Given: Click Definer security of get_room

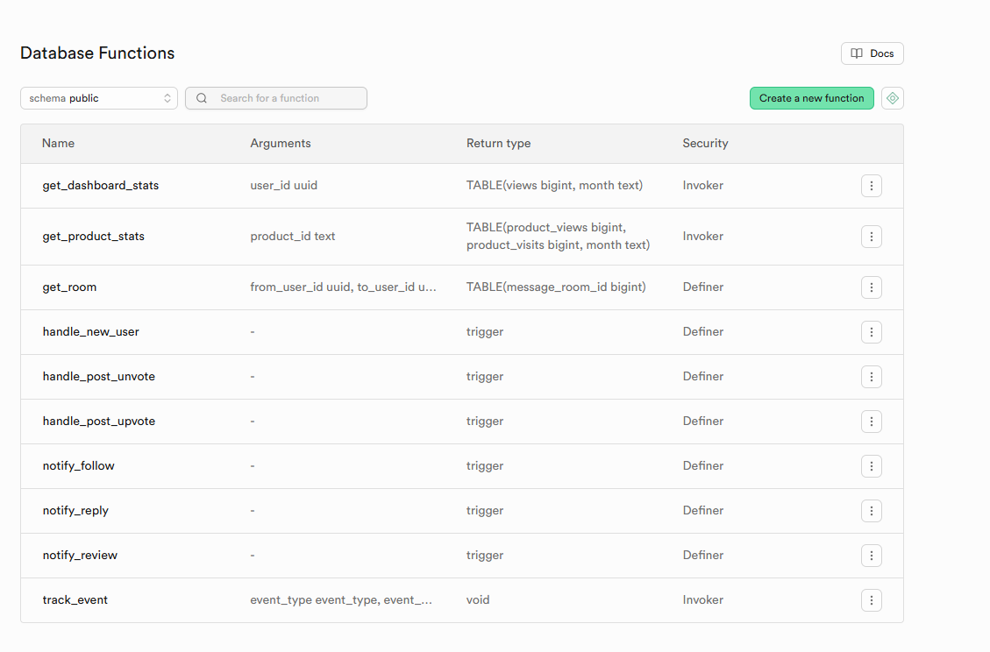Looking at the screenshot, I should (x=702, y=287).
